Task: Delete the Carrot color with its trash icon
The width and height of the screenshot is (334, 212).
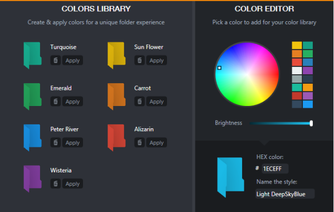Action: (x=139, y=102)
